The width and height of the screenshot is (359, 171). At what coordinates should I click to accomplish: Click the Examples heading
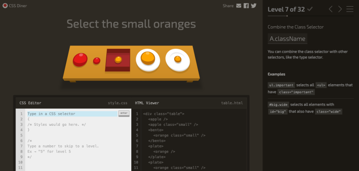277,74
